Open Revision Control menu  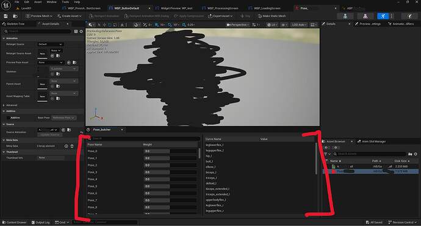point(403,222)
